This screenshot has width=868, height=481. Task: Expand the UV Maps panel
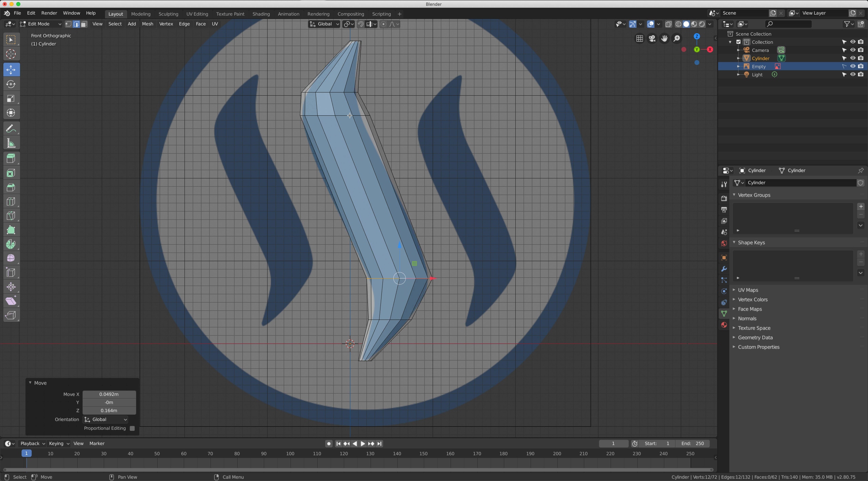[748, 290]
